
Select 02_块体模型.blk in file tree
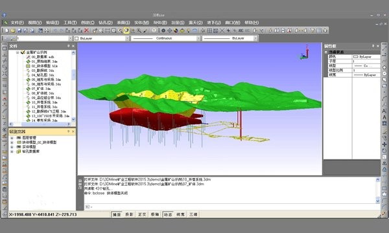point(44,66)
